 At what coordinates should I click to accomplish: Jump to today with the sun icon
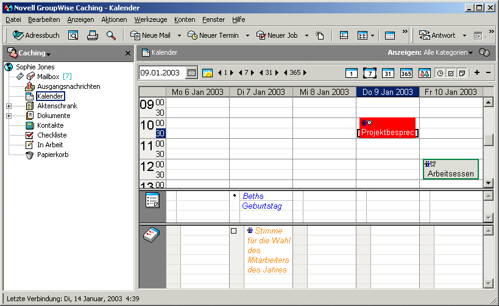click(208, 73)
